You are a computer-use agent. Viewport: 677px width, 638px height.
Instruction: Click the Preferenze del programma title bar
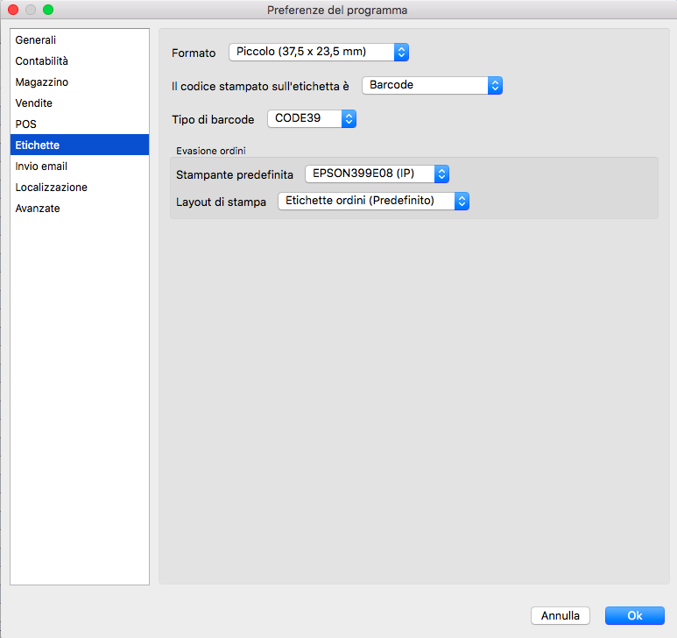coord(337,11)
